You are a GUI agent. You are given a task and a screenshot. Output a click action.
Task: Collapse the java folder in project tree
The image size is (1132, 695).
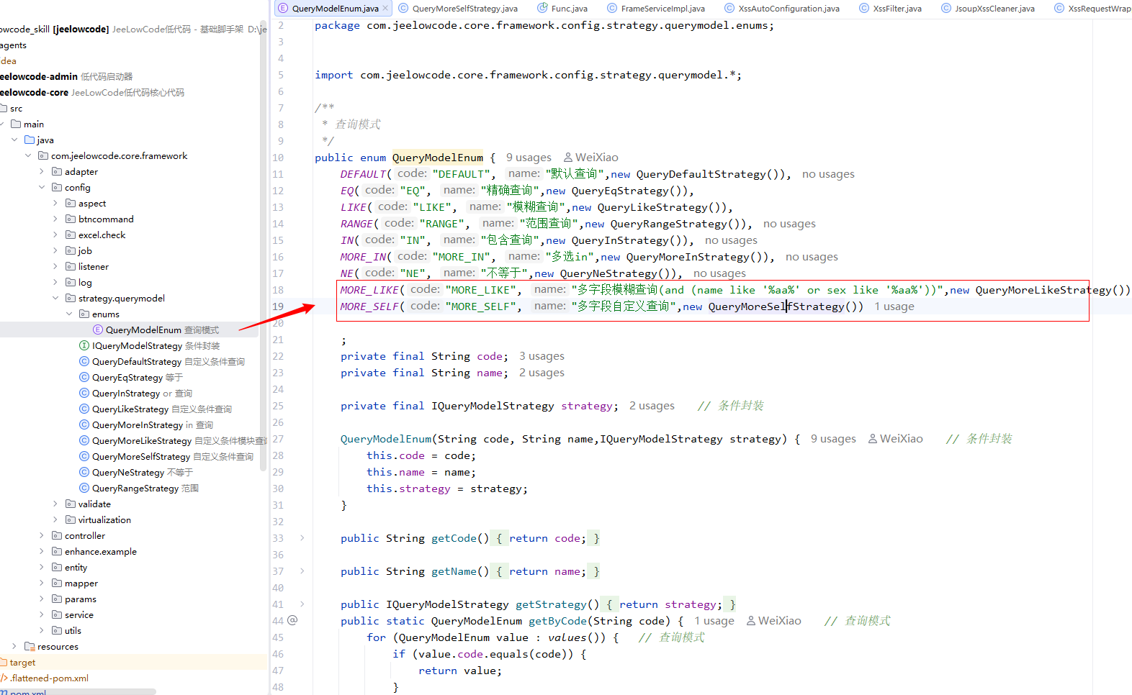pos(14,140)
